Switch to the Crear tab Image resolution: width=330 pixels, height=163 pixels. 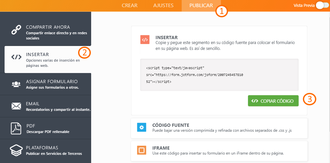click(129, 6)
